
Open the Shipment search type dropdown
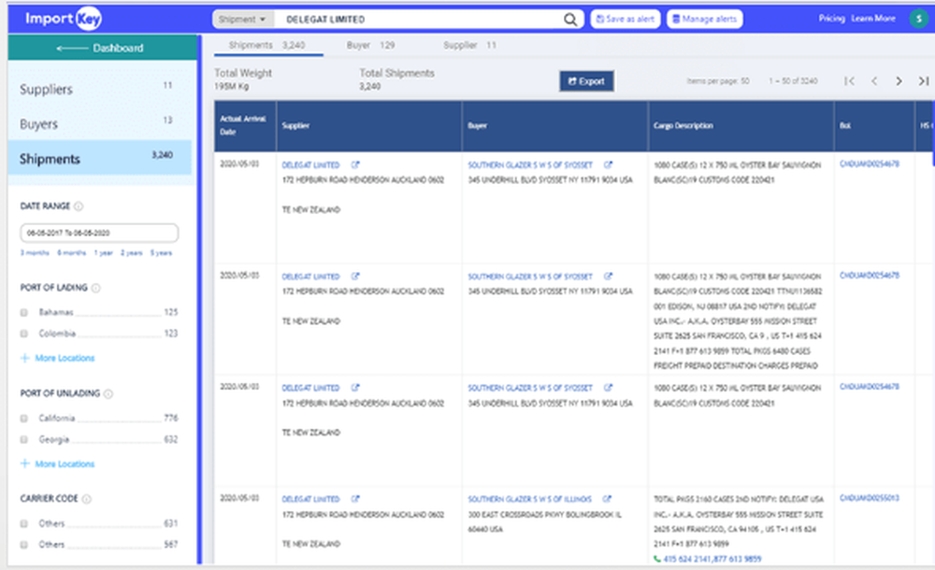pos(243,20)
